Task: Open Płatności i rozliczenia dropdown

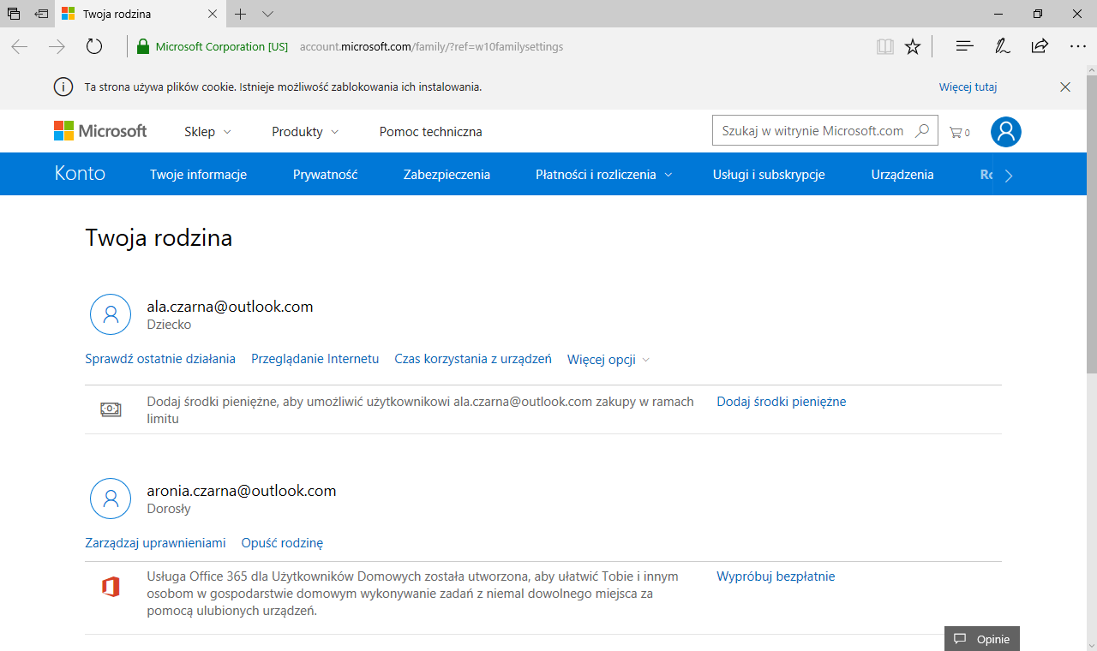Action: [x=603, y=175]
